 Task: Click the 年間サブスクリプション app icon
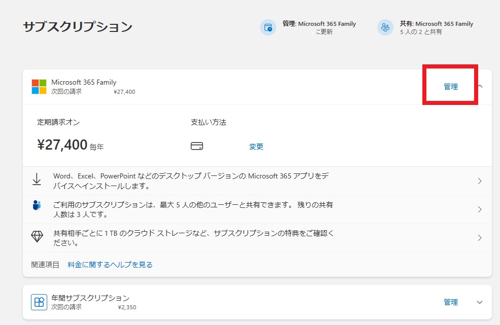[x=39, y=302]
